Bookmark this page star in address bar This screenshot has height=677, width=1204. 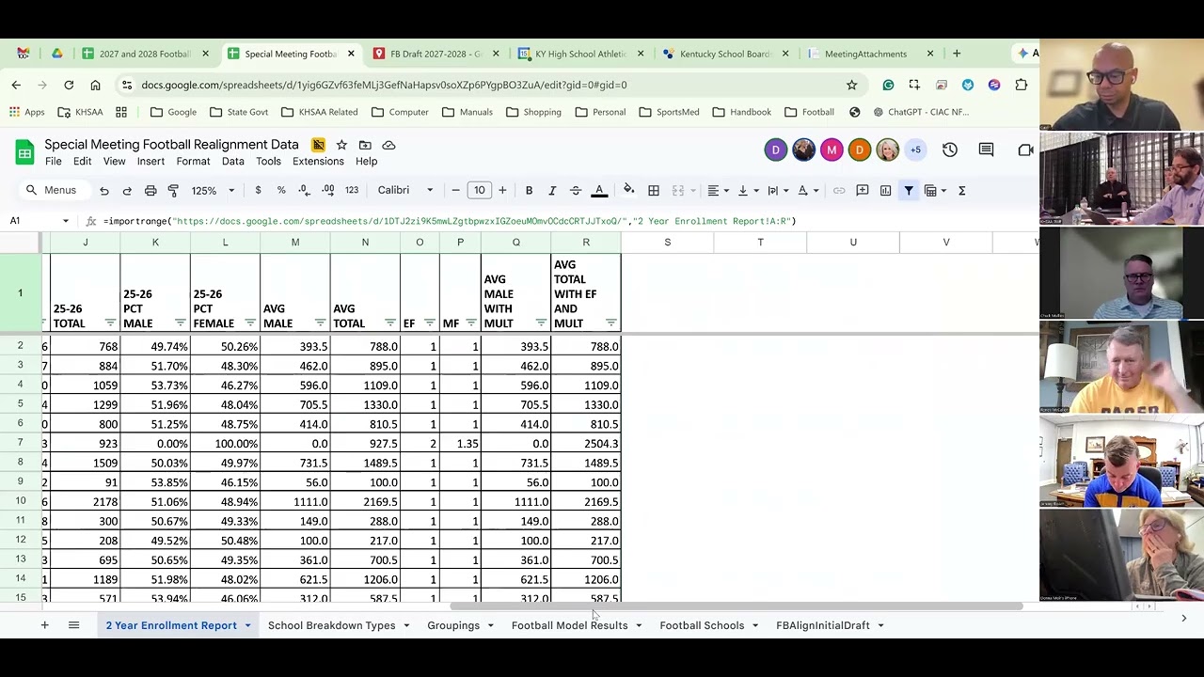coord(851,85)
